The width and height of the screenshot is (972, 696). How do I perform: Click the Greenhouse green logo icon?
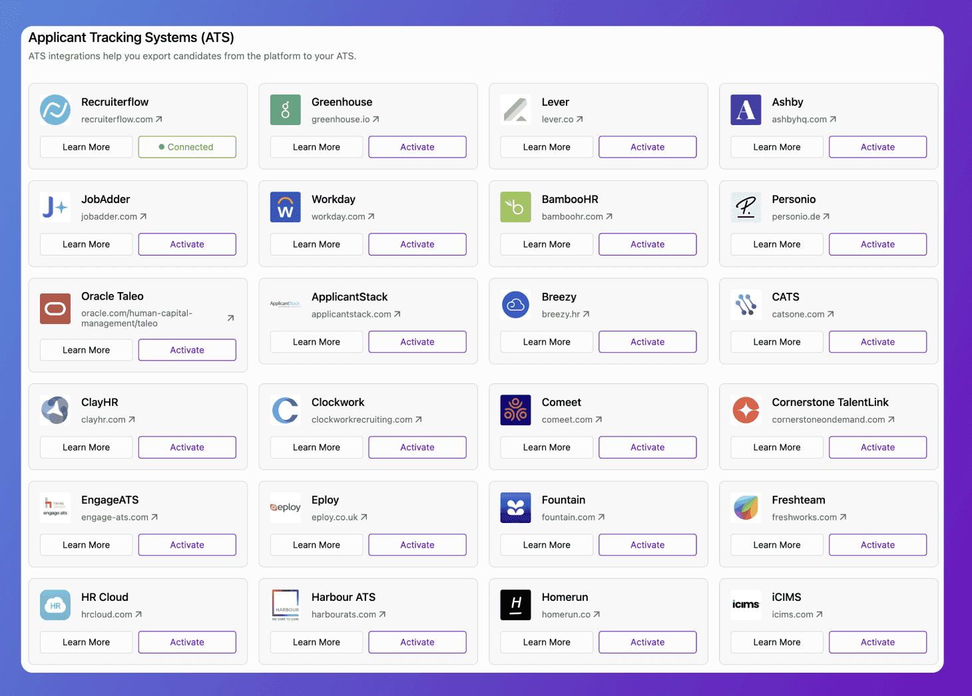(x=286, y=110)
